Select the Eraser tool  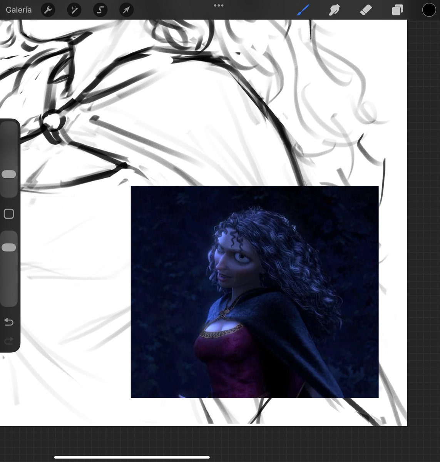(x=366, y=10)
